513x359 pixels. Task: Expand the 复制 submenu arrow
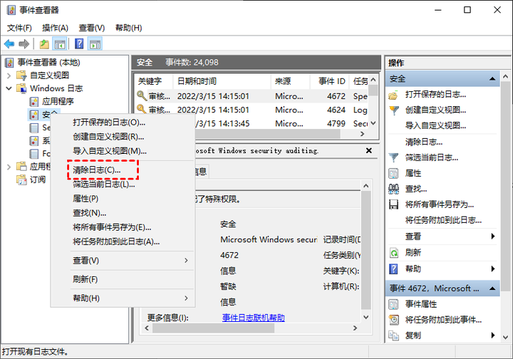pos(493,335)
